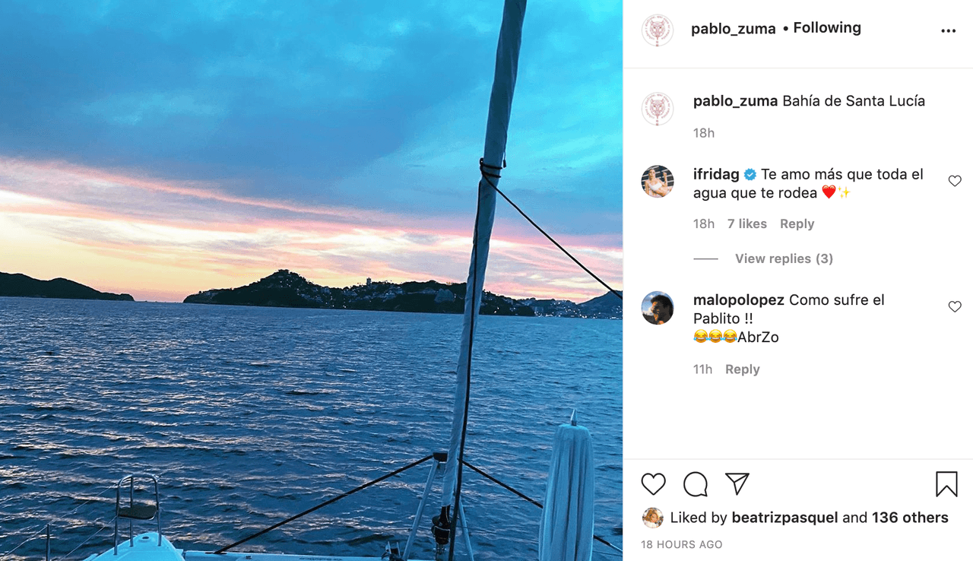The height and width of the screenshot is (561, 973).
Task: Expand View replies (3) under ifridag's comment
Action: click(784, 258)
